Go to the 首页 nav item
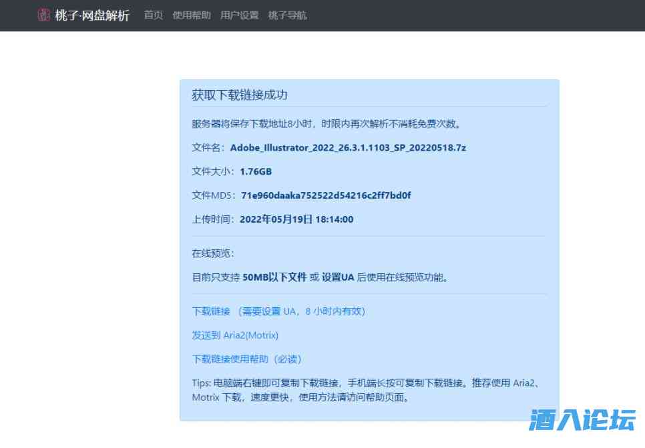The width and height of the screenshot is (645, 448). pyautogui.click(x=154, y=15)
